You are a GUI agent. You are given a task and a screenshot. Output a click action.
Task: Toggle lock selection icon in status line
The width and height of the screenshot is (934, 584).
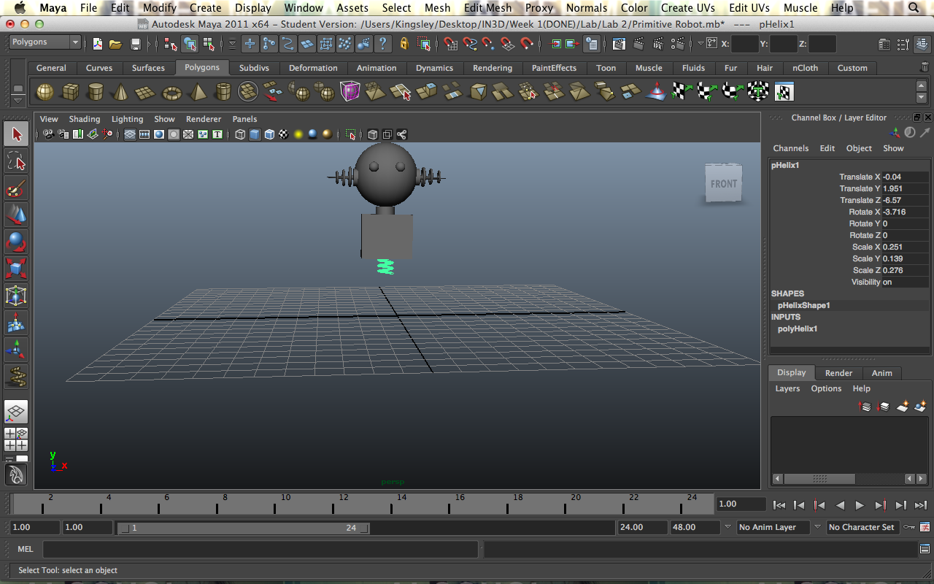[404, 44]
